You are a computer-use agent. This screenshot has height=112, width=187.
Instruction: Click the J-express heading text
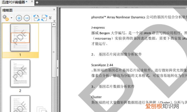[x=98, y=28]
